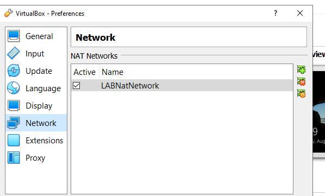Select the LABNatNetwork entry
325x196 pixels.
[182, 85]
